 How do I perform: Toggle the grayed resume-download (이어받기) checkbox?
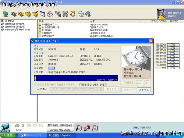pyautogui.click(x=36, y=84)
